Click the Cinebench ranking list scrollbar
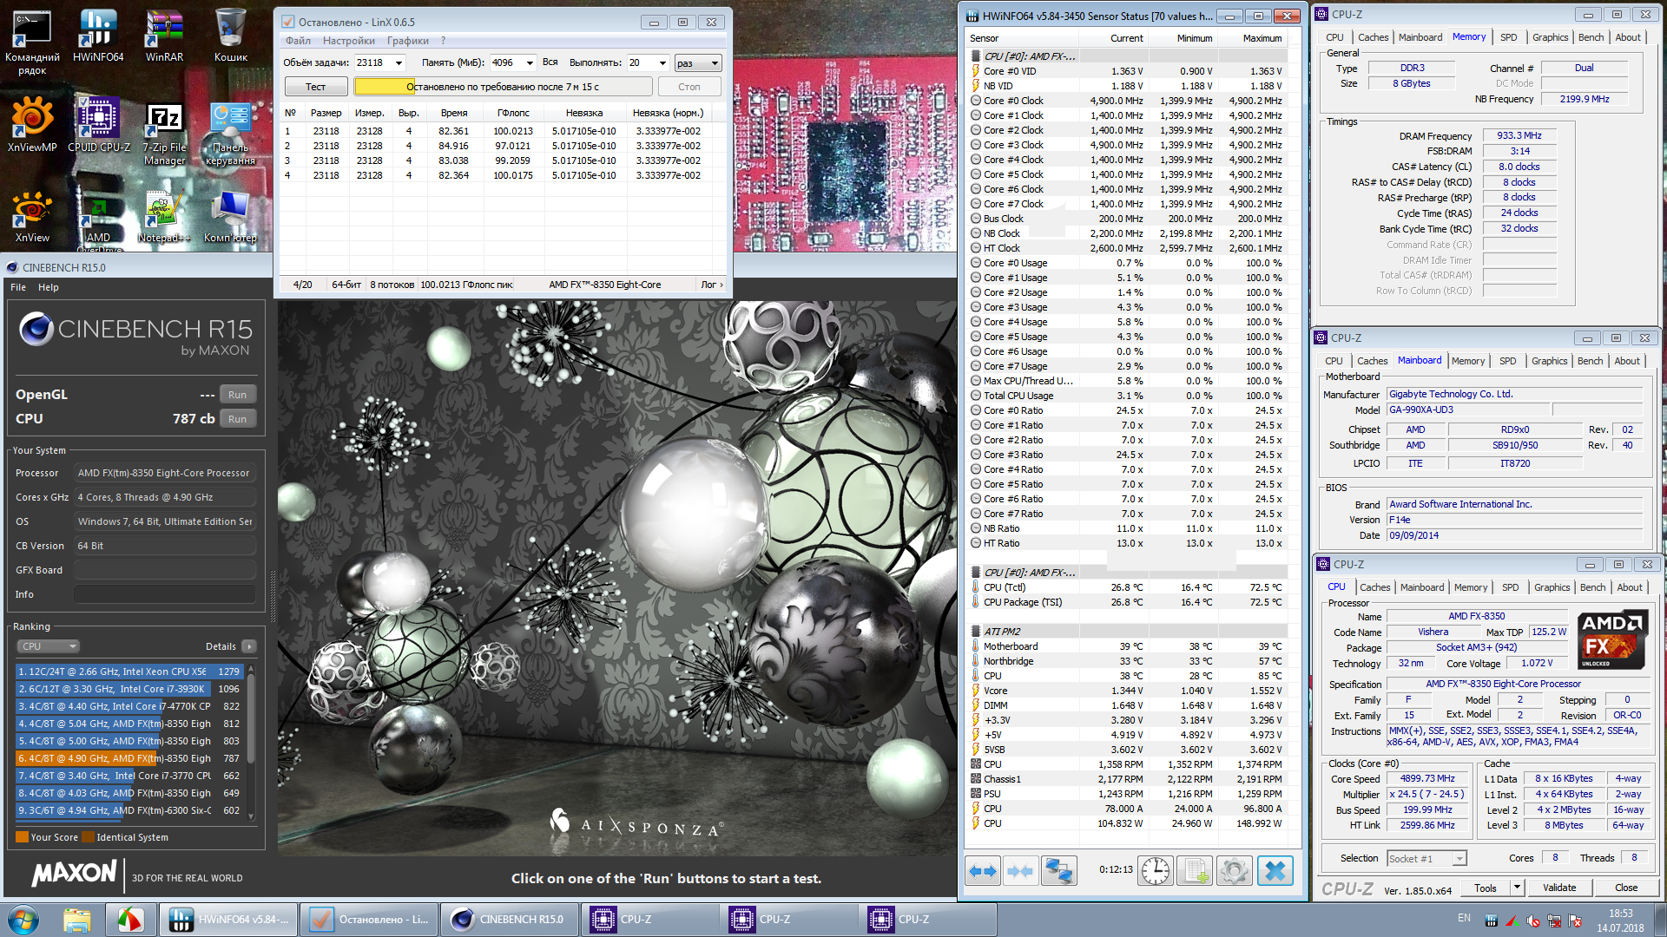 (x=251, y=720)
